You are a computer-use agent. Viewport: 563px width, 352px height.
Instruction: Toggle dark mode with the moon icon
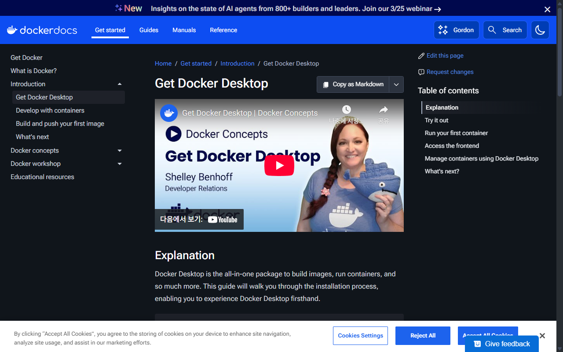(540, 30)
